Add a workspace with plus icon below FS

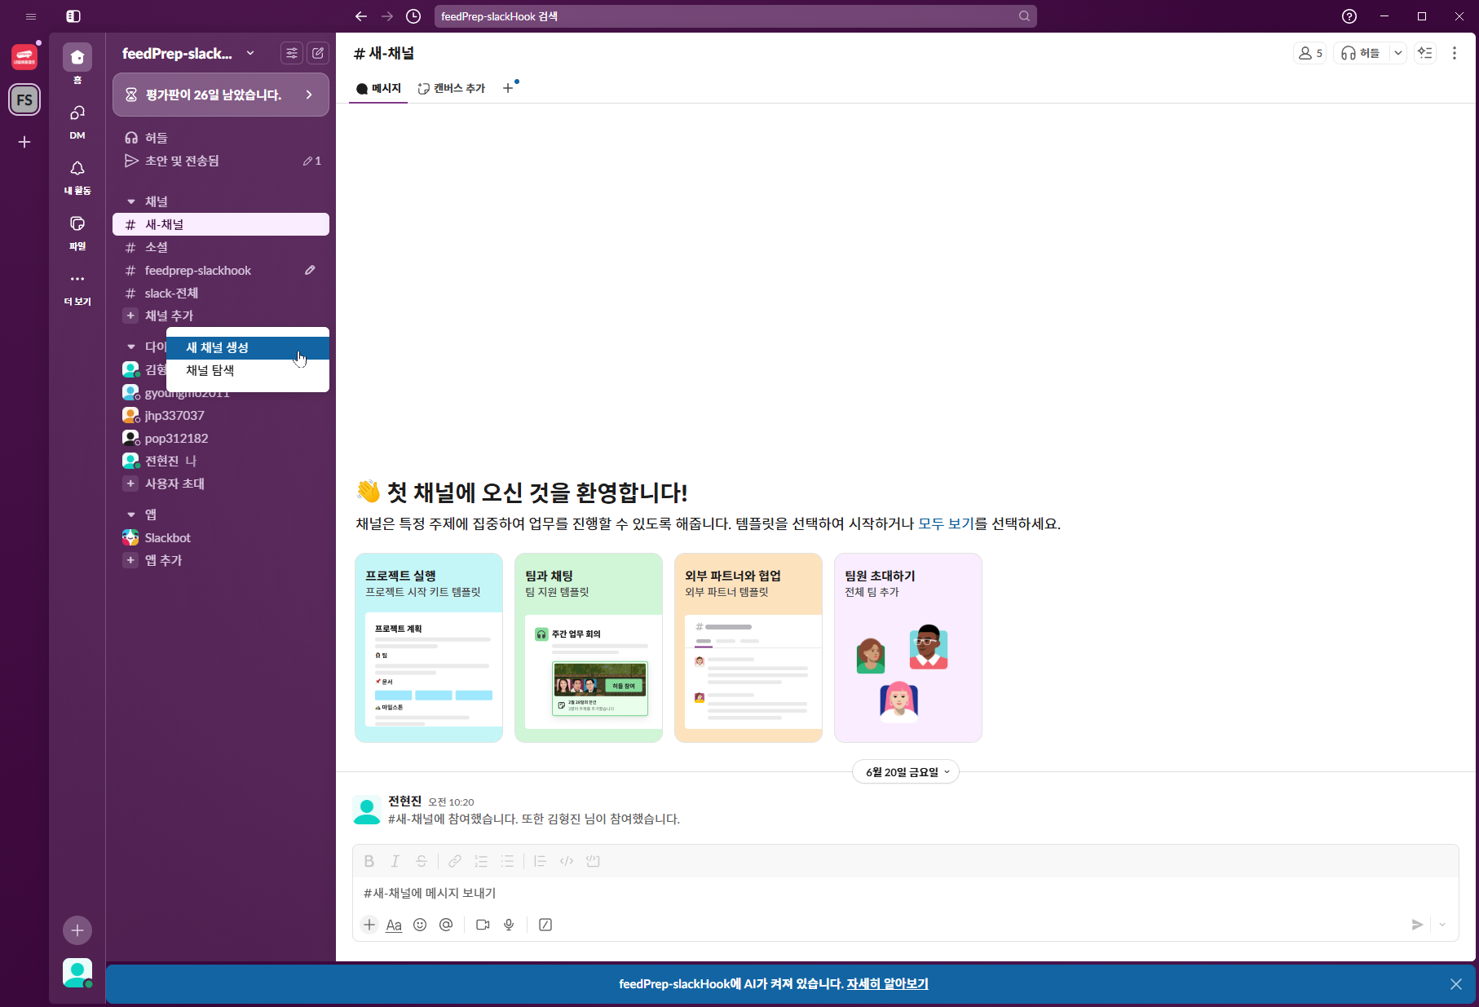[x=24, y=142]
